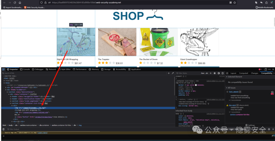The width and height of the screenshot is (275, 141).
Task: Open the Storage tab
Action: pos(106,69)
